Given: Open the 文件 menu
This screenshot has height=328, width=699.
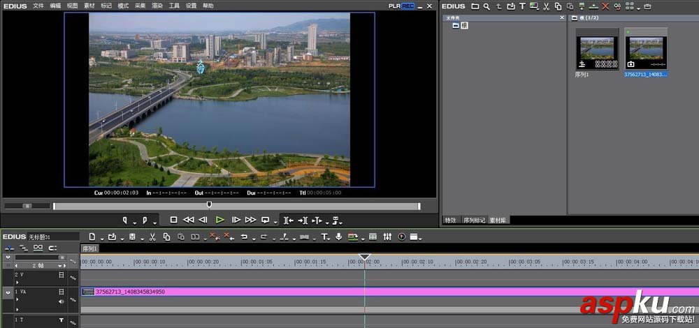Looking at the screenshot, I should (x=38, y=6).
